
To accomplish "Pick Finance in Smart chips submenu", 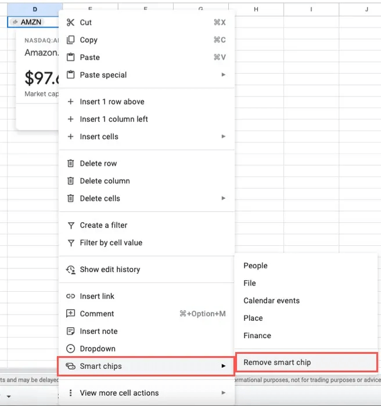I will click(x=305, y=336).
